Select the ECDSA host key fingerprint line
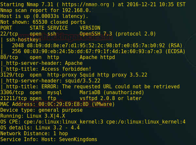This screenshot has width=196, height=145. 95,51
